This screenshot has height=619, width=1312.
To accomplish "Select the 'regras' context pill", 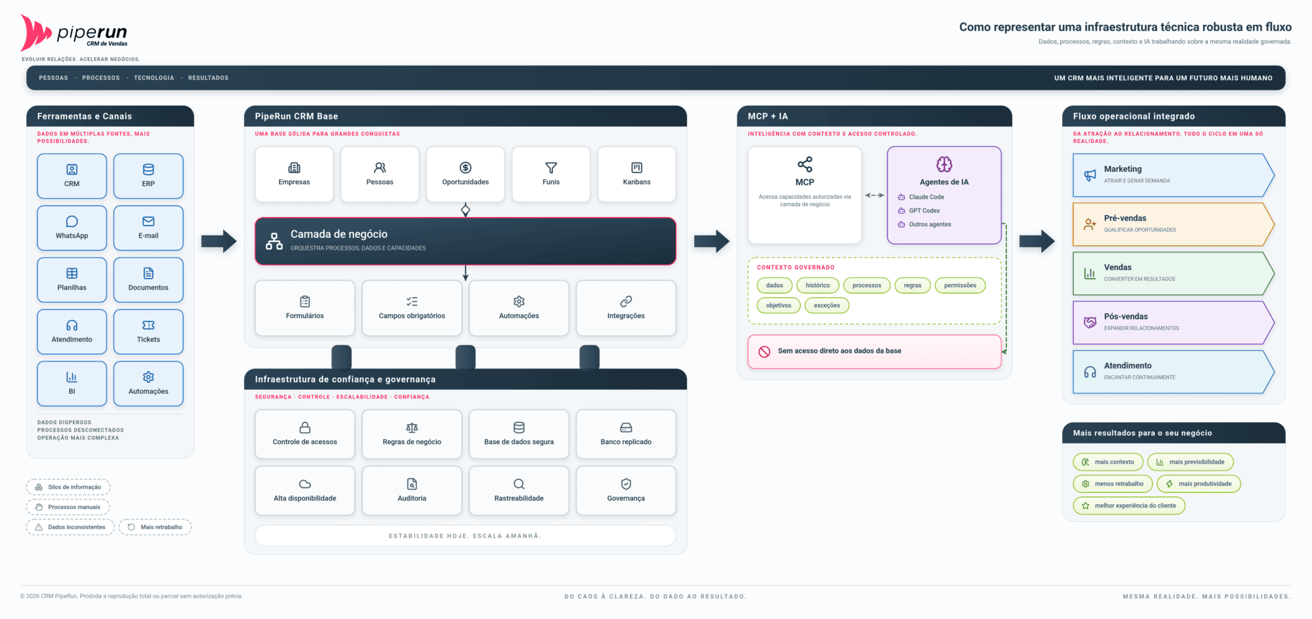I will [x=912, y=285].
